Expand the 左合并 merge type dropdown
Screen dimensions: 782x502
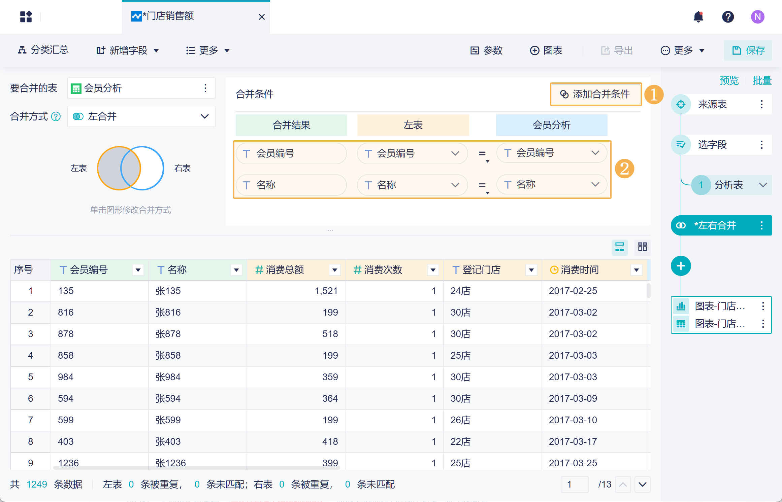pyautogui.click(x=204, y=116)
